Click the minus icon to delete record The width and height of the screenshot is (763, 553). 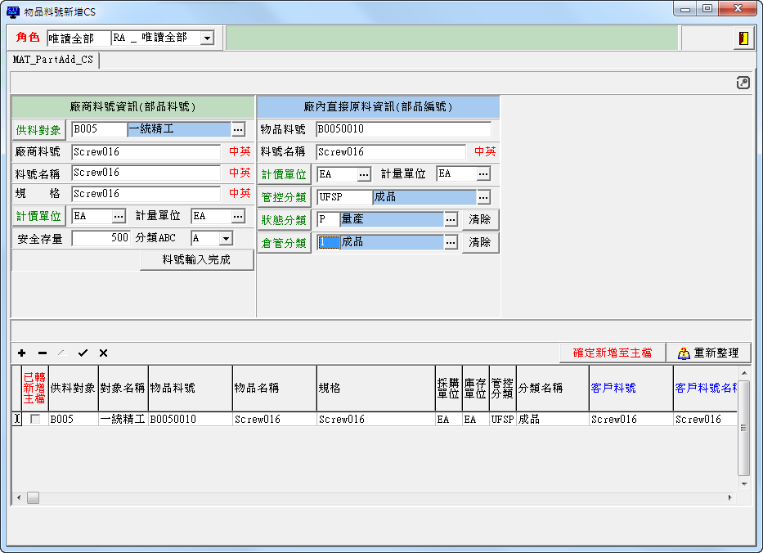click(x=42, y=353)
